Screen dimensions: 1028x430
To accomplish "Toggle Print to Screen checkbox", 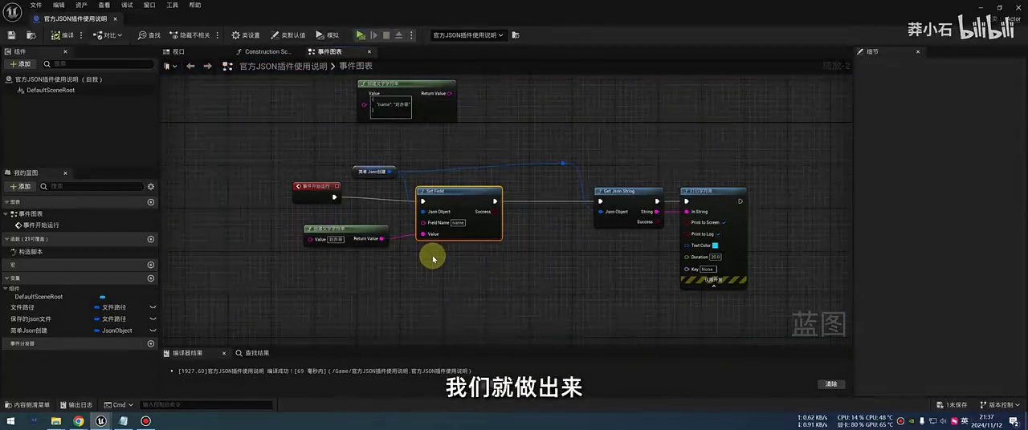I will click(x=724, y=222).
